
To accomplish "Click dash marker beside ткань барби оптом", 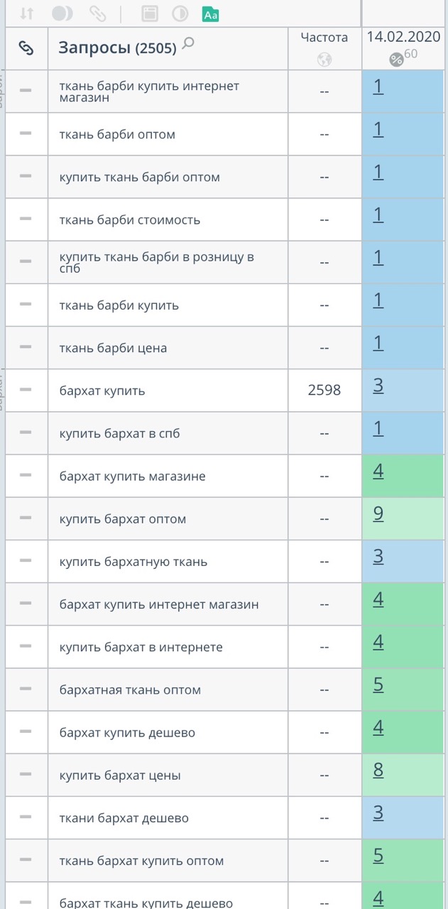I will (x=26, y=134).
